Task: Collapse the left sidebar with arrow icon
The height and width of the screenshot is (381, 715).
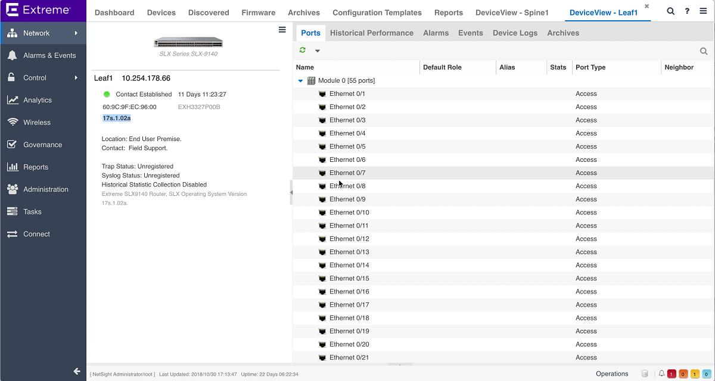Action: tap(77, 371)
